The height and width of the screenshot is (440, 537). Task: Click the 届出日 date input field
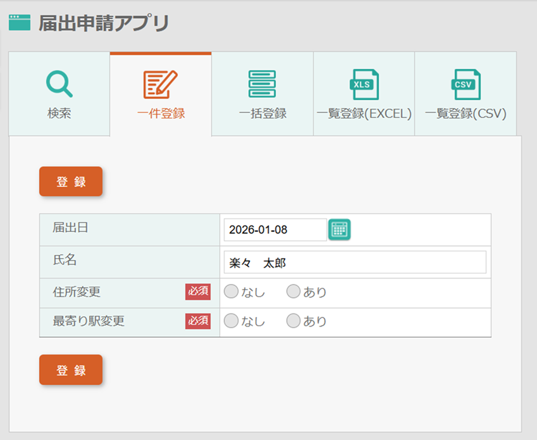pos(275,230)
